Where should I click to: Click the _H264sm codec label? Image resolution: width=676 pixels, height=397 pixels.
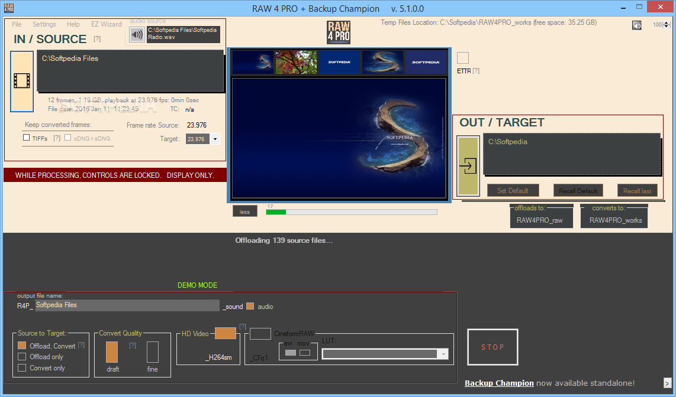(x=218, y=357)
